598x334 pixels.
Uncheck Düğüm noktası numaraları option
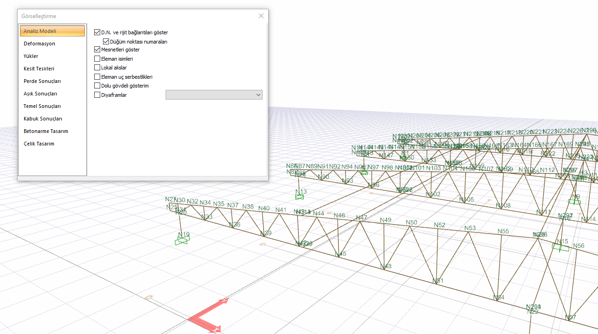coord(106,41)
